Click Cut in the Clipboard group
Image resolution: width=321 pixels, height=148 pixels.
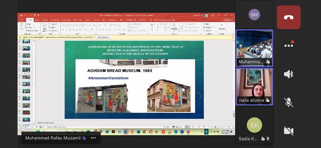tap(28, 24)
